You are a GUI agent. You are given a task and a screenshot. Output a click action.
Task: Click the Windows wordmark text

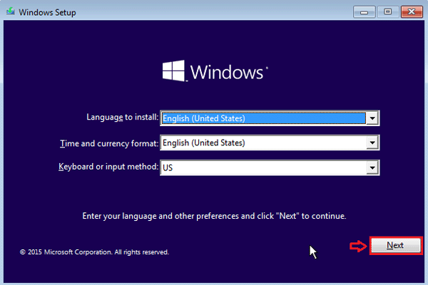pos(228,73)
